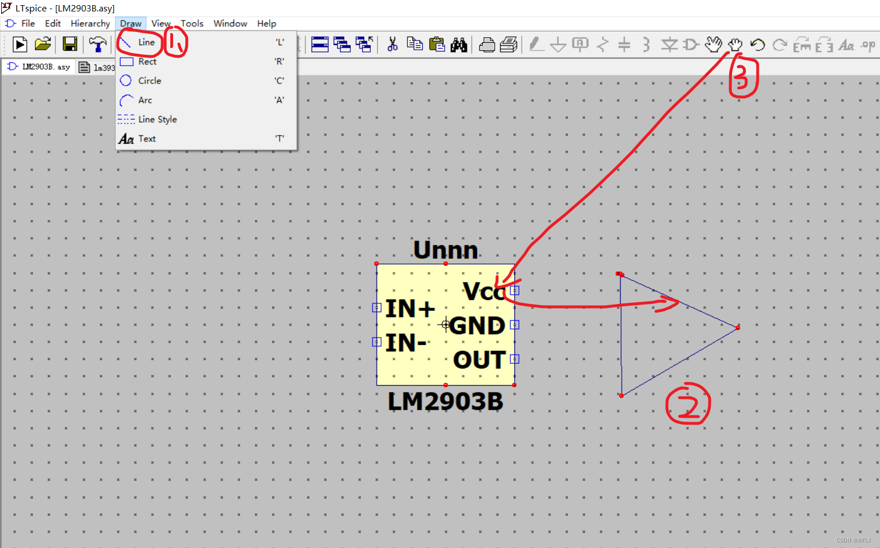Open the Tools menu

(192, 23)
